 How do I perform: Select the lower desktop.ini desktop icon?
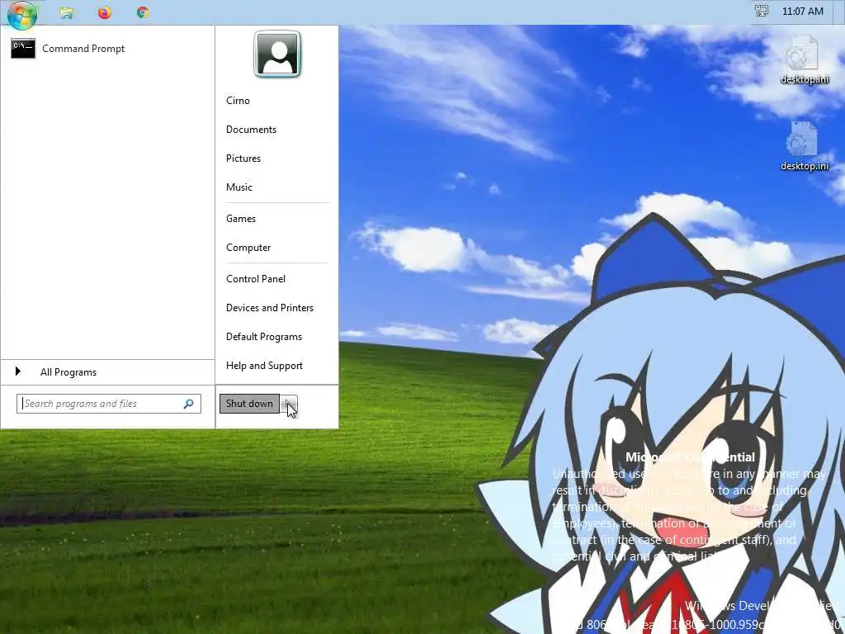point(804,146)
